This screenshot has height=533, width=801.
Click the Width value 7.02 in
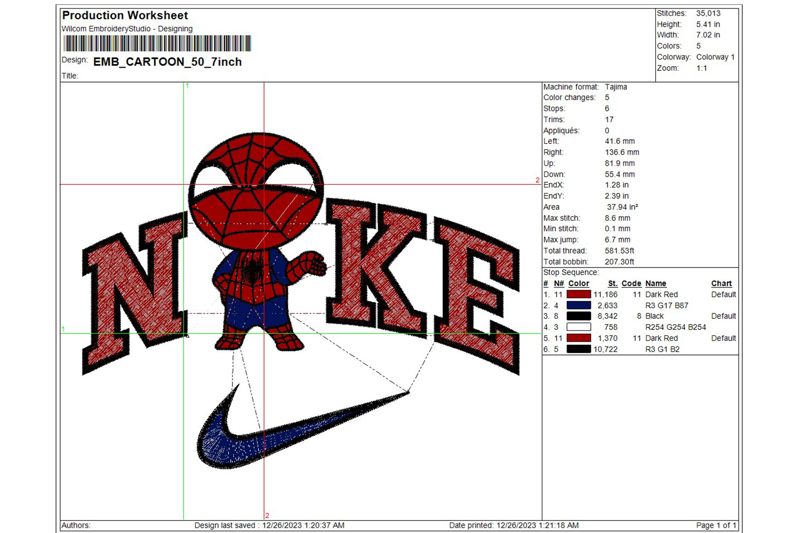point(708,35)
